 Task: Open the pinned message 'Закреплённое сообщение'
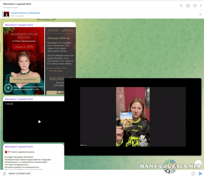pyautogui.click(x=26, y=13)
